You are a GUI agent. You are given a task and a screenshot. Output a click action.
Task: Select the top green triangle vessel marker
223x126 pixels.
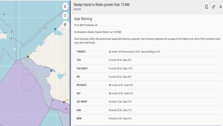click(4, 14)
